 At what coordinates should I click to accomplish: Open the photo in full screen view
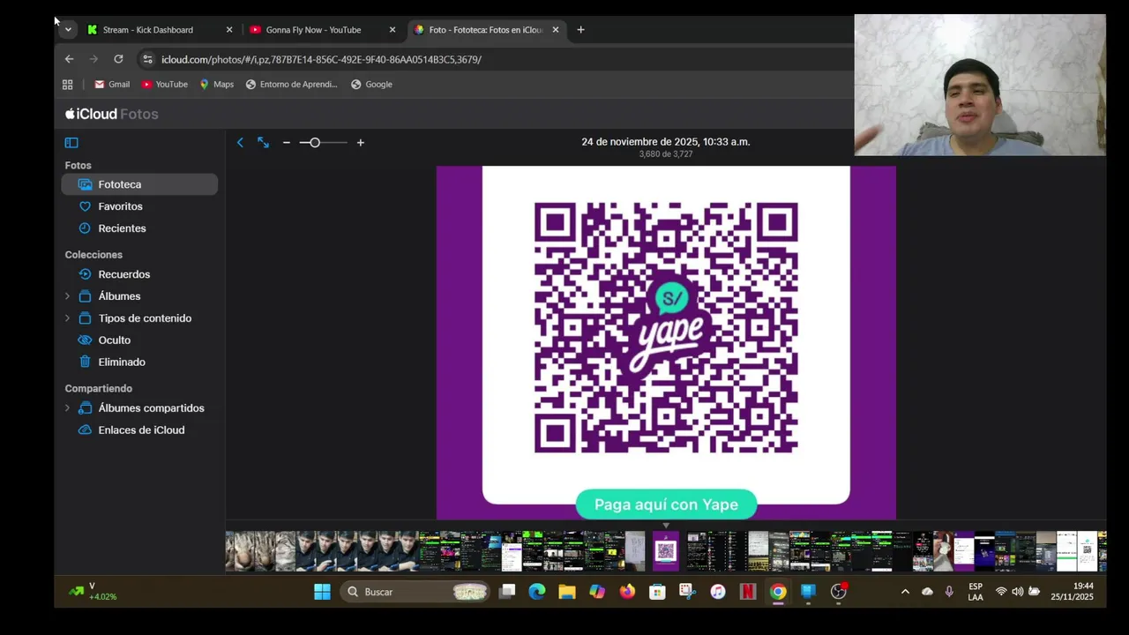263,142
